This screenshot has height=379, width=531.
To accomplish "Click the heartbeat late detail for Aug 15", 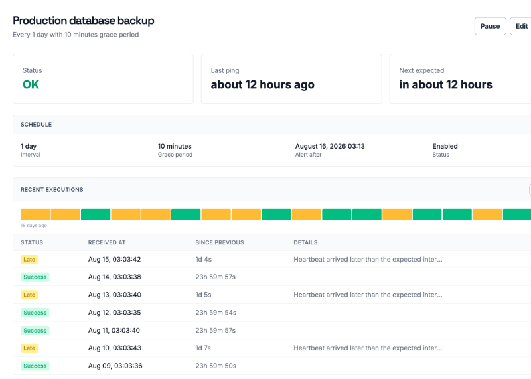I will click(368, 260).
